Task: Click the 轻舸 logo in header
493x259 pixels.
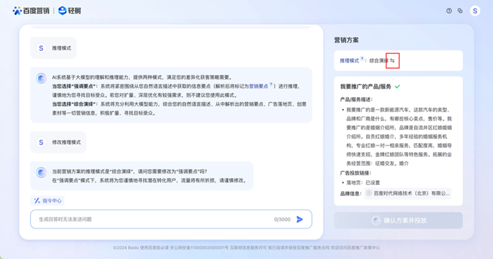Action: point(70,11)
